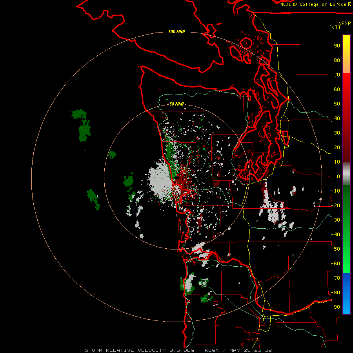Image resolution: width=353 pixels, height=353 pixels.
Task: Click the 0 value on the velocity scale
Action: 338,176
